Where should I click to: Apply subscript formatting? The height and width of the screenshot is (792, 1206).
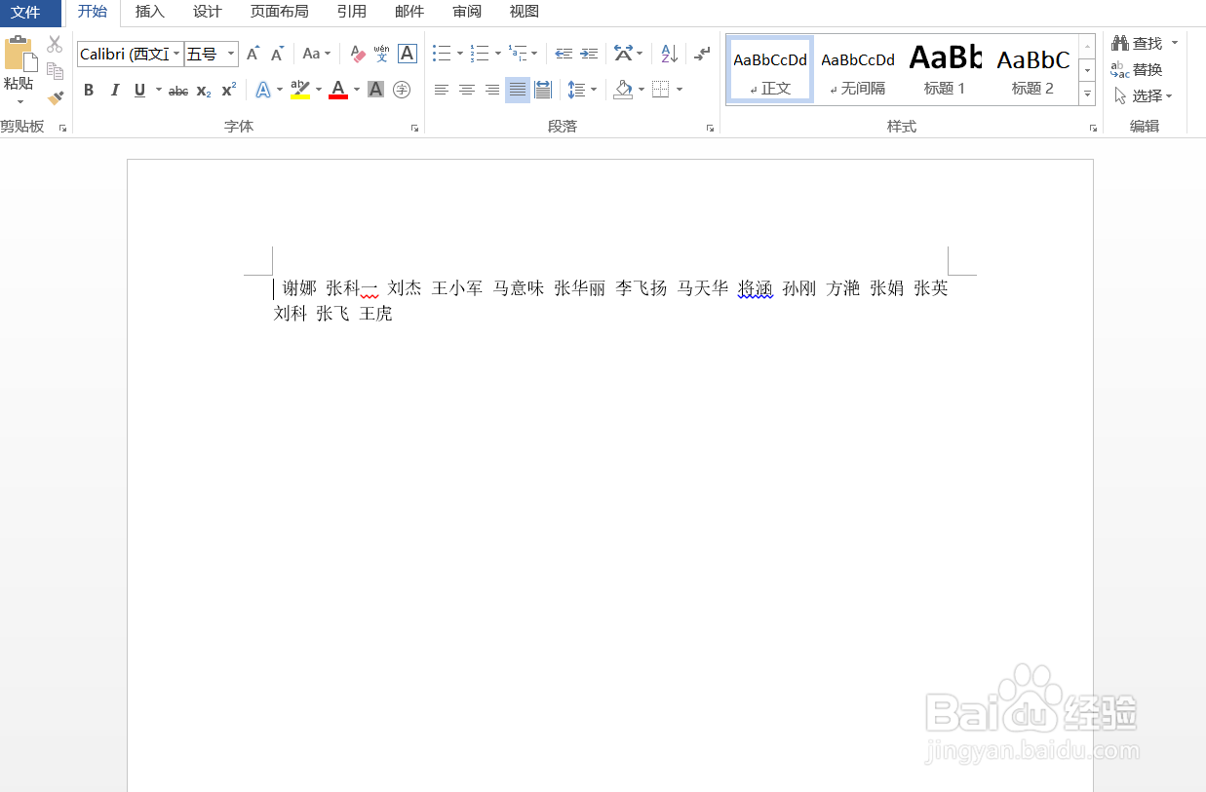[202, 90]
